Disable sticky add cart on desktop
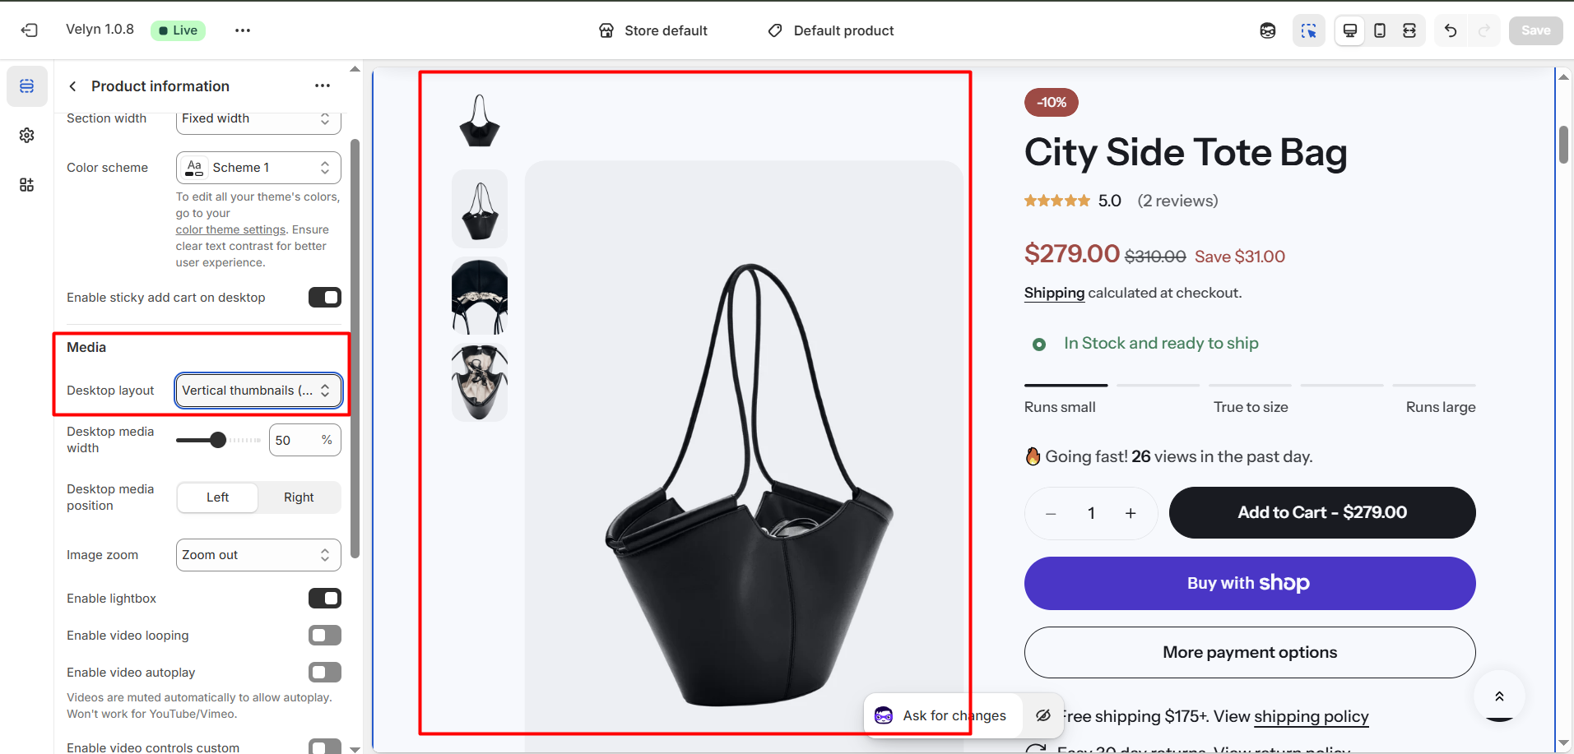Screen dimensions: 1574x754 click(x=324, y=298)
